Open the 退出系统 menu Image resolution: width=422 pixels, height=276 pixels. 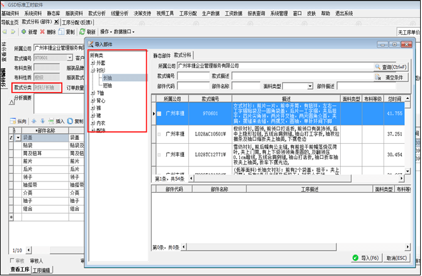[344, 13]
